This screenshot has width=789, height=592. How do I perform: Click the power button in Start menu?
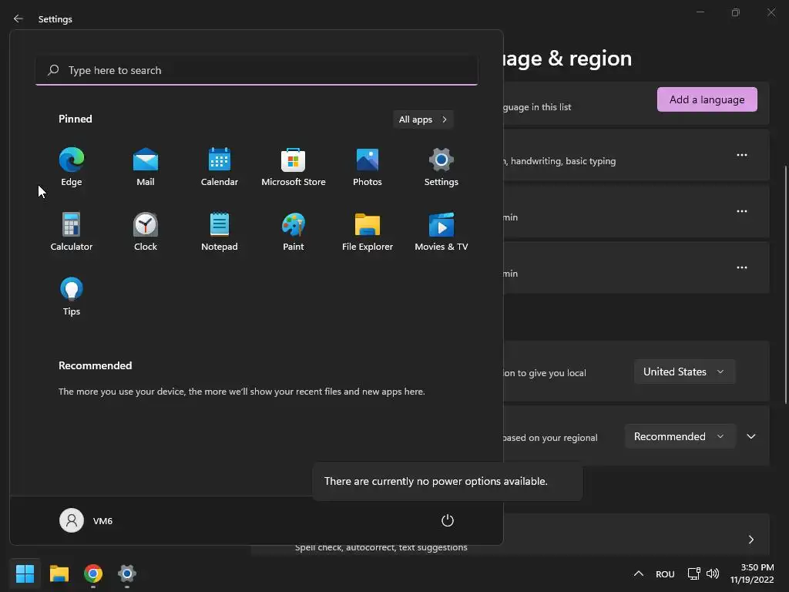coord(448,520)
